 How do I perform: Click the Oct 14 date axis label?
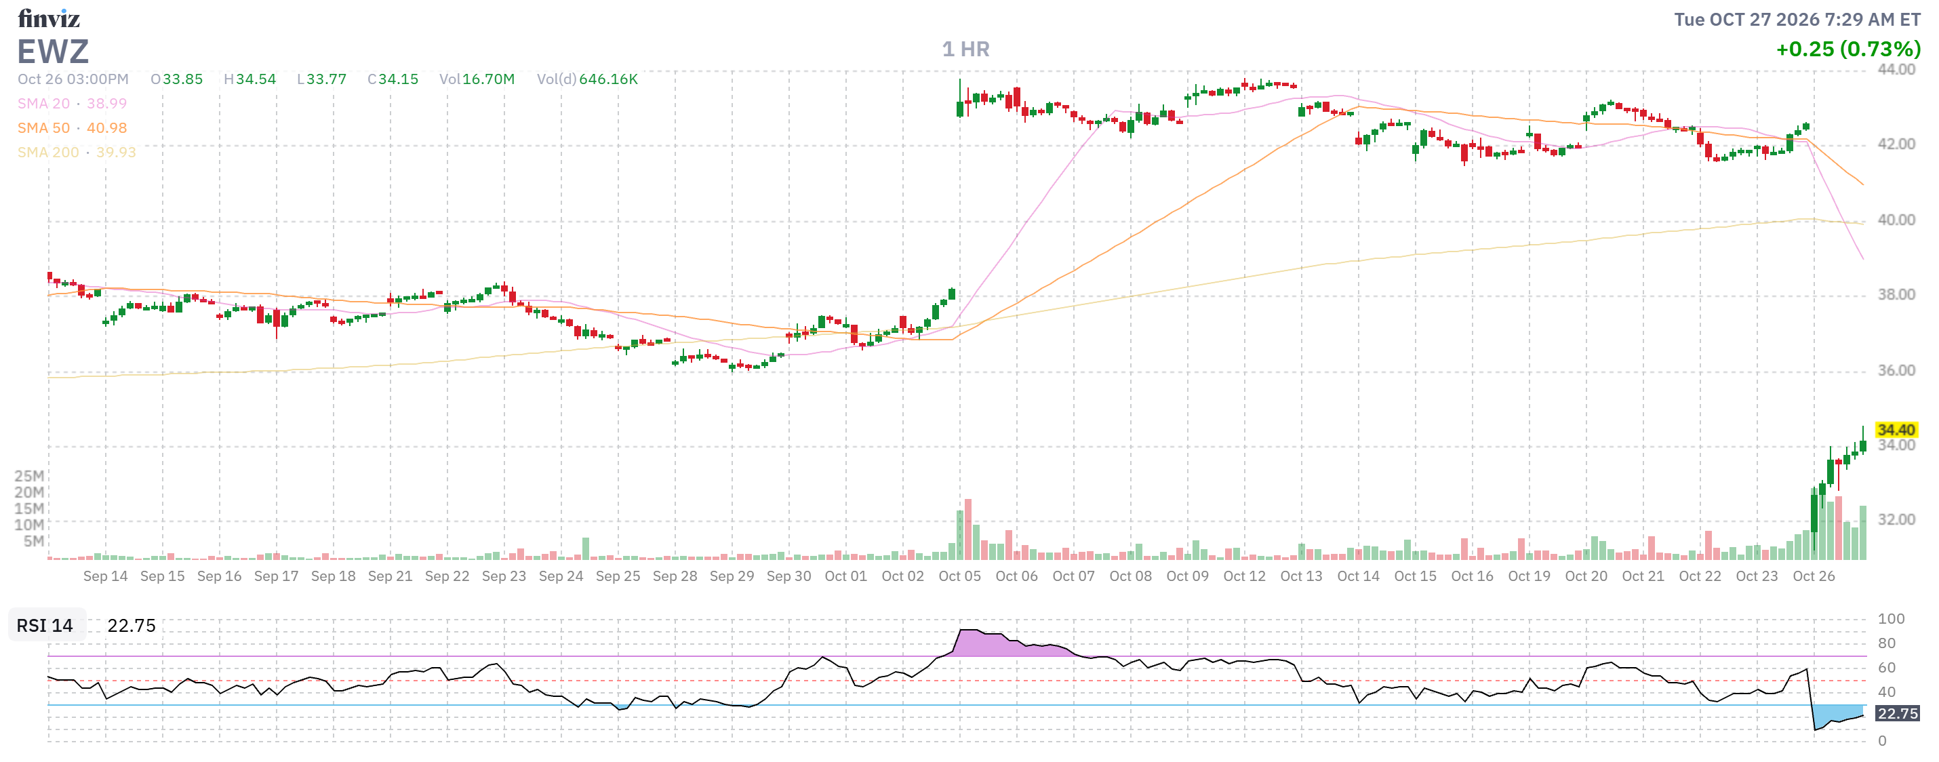(1359, 576)
